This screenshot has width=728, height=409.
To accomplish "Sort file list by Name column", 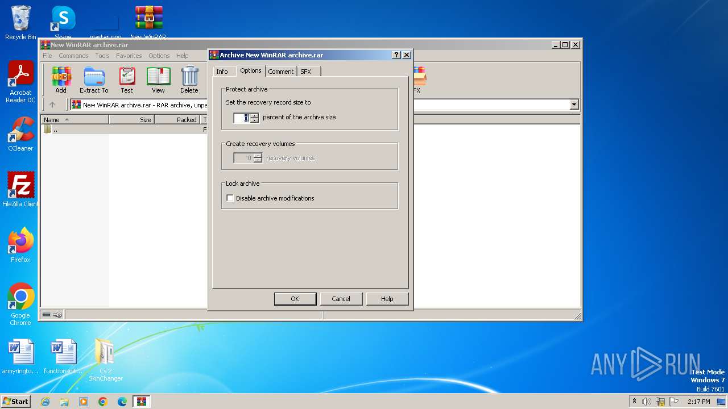I will (x=75, y=120).
